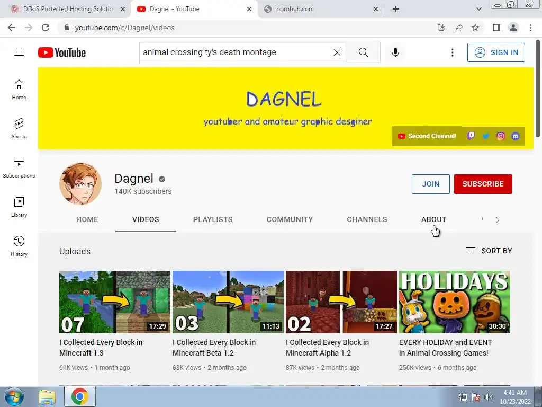Click the share page icon in address bar
The image size is (542, 407).
click(458, 28)
